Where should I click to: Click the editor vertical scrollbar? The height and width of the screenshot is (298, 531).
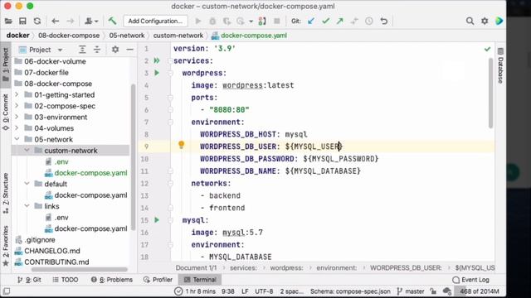click(490, 94)
